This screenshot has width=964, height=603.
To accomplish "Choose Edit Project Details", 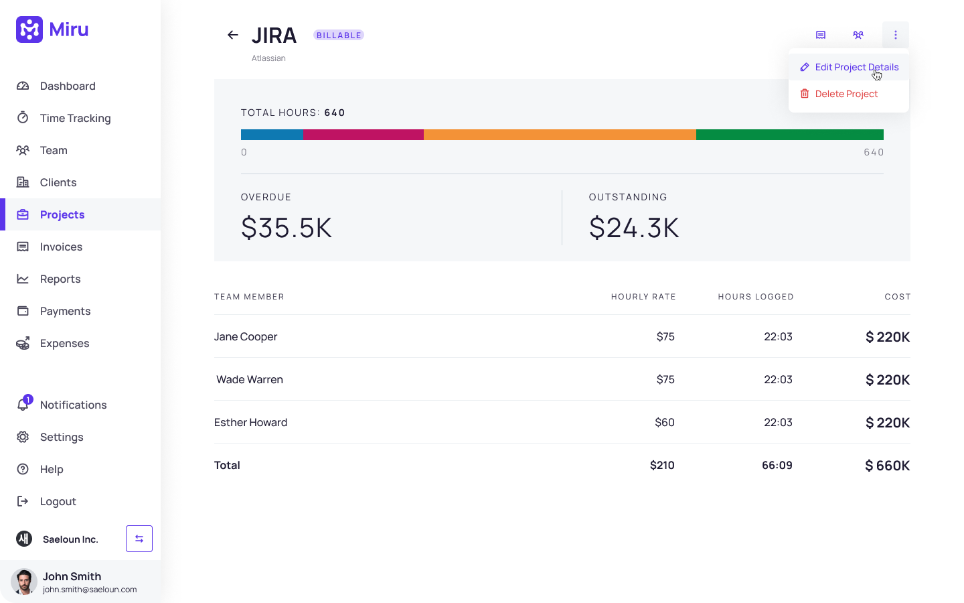I will click(x=849, y=67).
